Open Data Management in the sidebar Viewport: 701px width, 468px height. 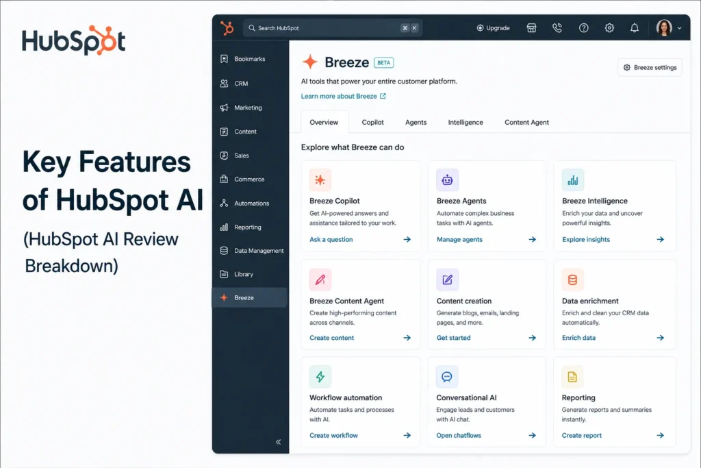pyautogui.click(x=251, y=251)
